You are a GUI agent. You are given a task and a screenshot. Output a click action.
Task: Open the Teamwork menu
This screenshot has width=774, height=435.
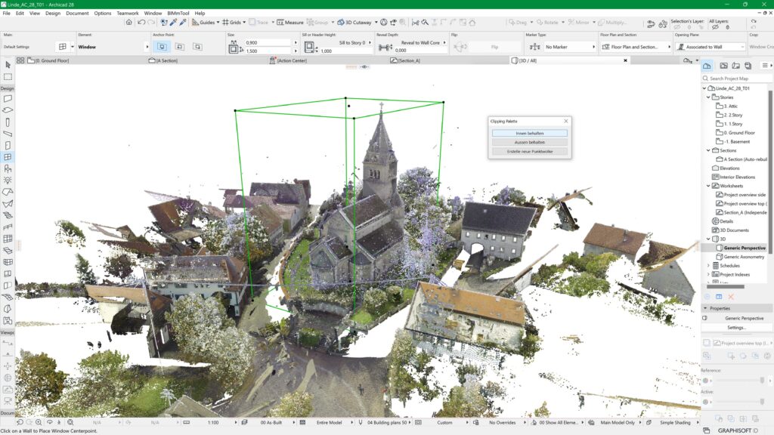pos(126,13)
